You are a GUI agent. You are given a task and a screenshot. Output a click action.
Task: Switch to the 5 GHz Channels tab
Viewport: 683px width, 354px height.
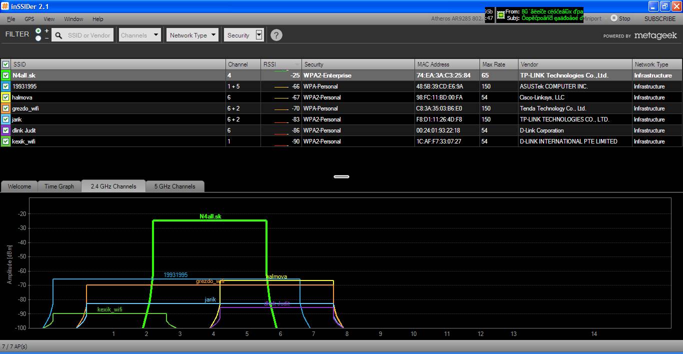coord(174,186)
